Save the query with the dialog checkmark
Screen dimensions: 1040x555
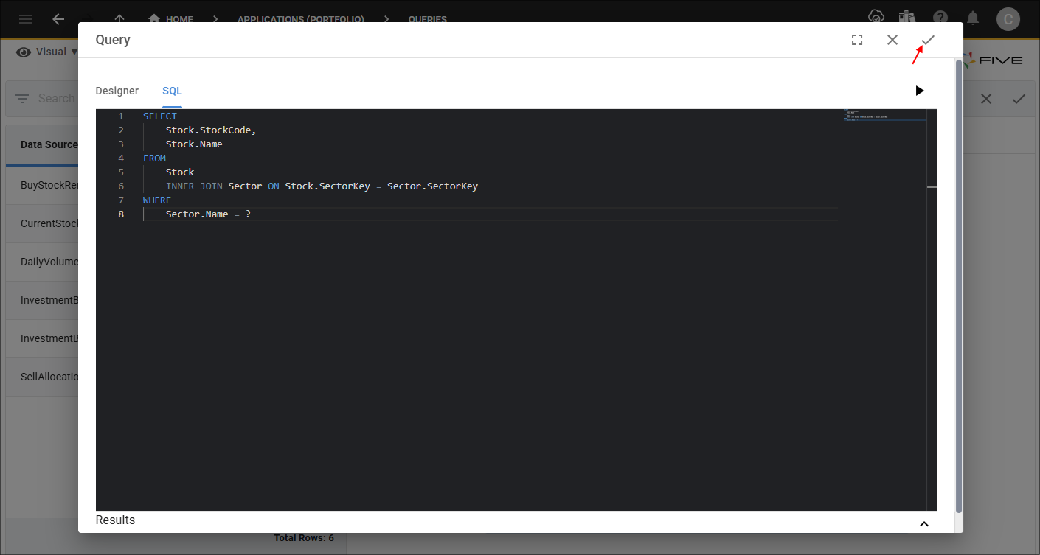928,40
